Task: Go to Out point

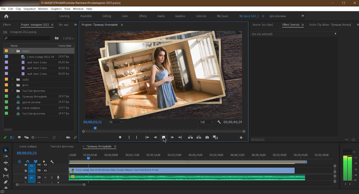Action: point(180,137)
